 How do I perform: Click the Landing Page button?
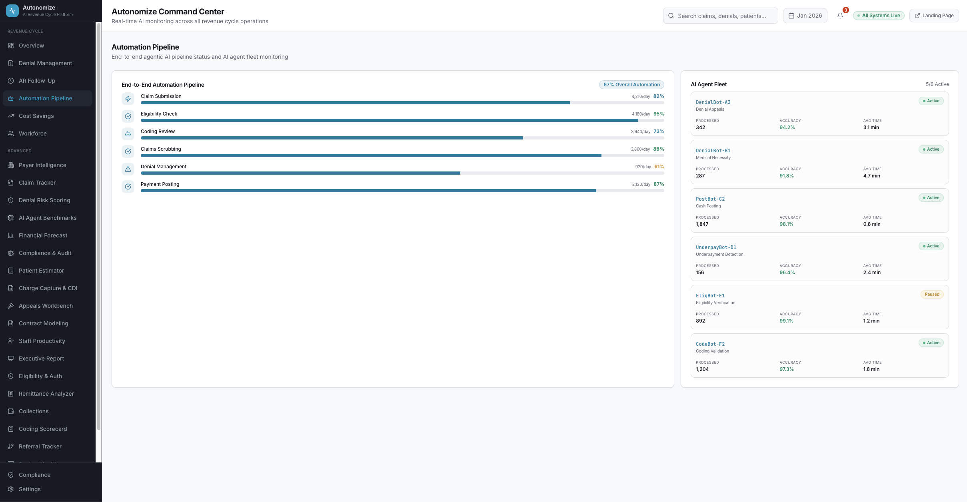pos(933,15)
